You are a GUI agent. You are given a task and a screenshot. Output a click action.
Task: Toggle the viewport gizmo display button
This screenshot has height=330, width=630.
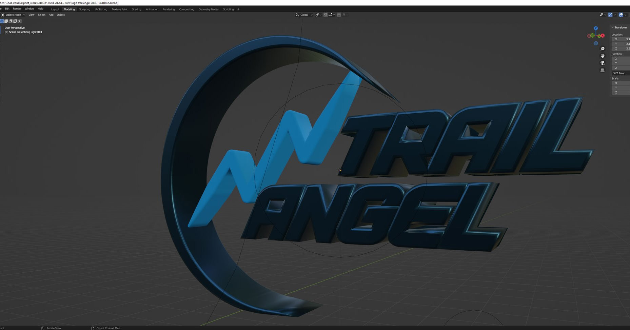click(610, 15)
